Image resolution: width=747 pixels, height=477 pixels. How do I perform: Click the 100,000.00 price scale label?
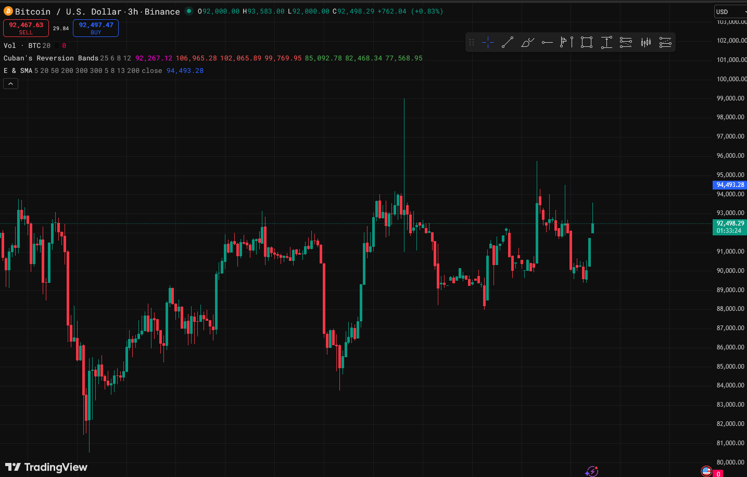pyautogui.click(x=731, y=79)
